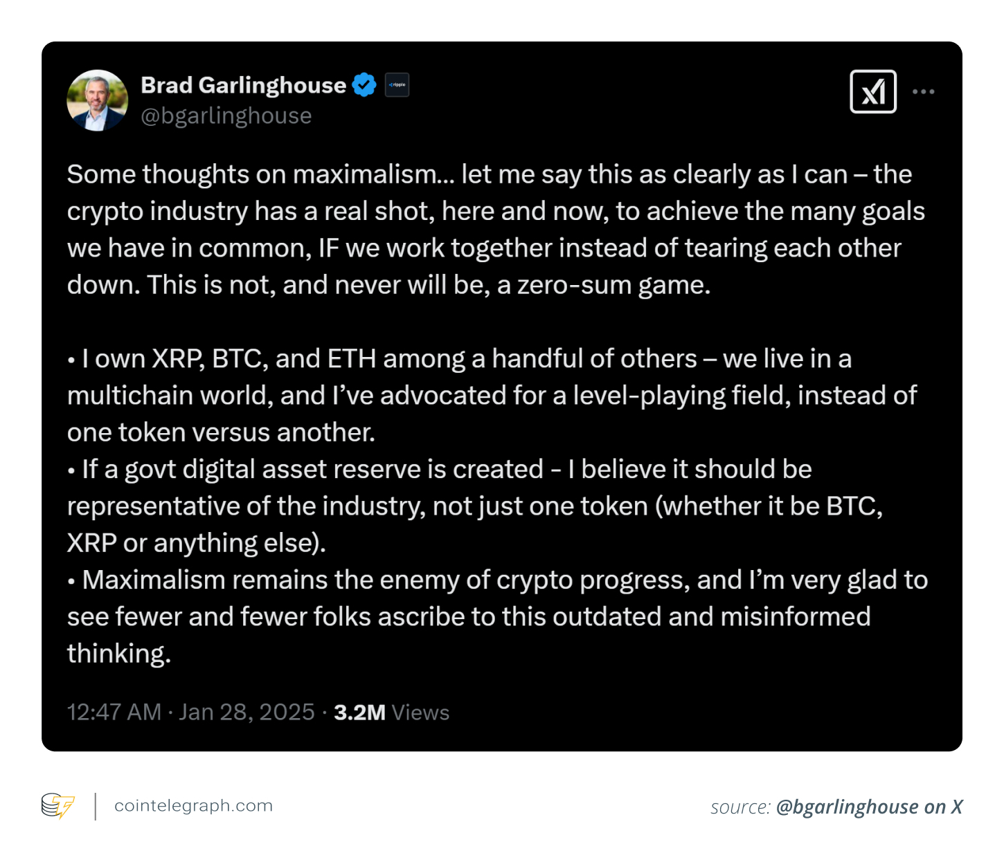Click the Jan 28, 2025 timestamp

(x=248, y=712)
